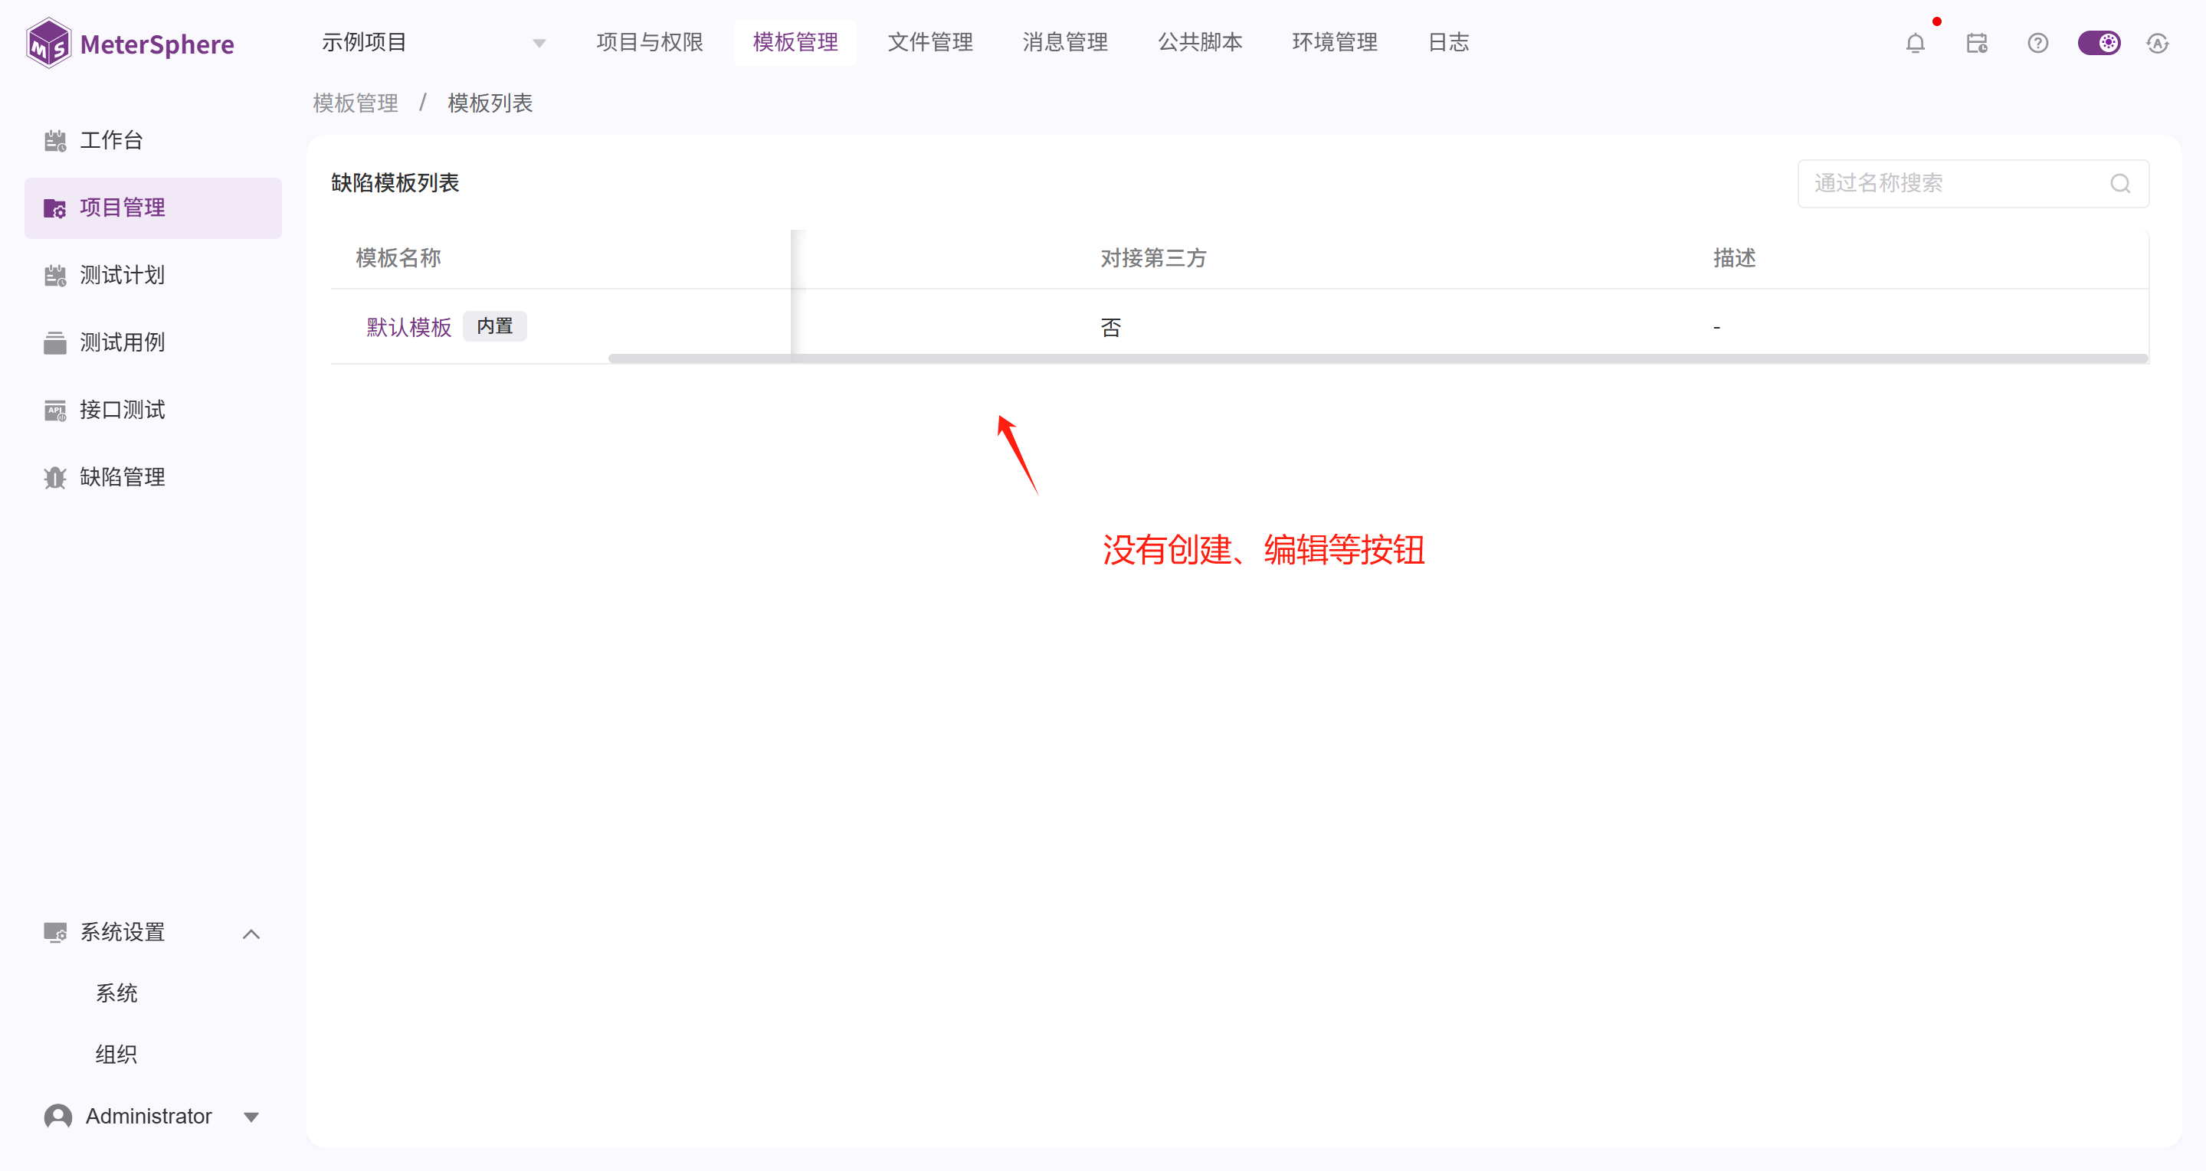Click the search magnifier icon
This screenshot has width=2206, height=1171.
[x=2120, y=183]
